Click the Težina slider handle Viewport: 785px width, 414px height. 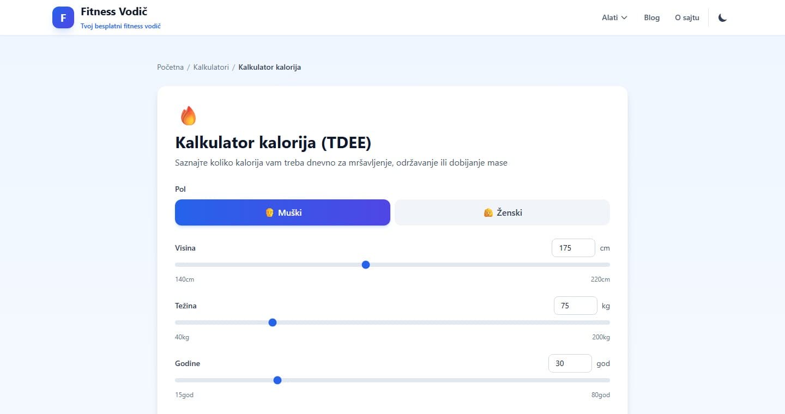pos(273,322)
